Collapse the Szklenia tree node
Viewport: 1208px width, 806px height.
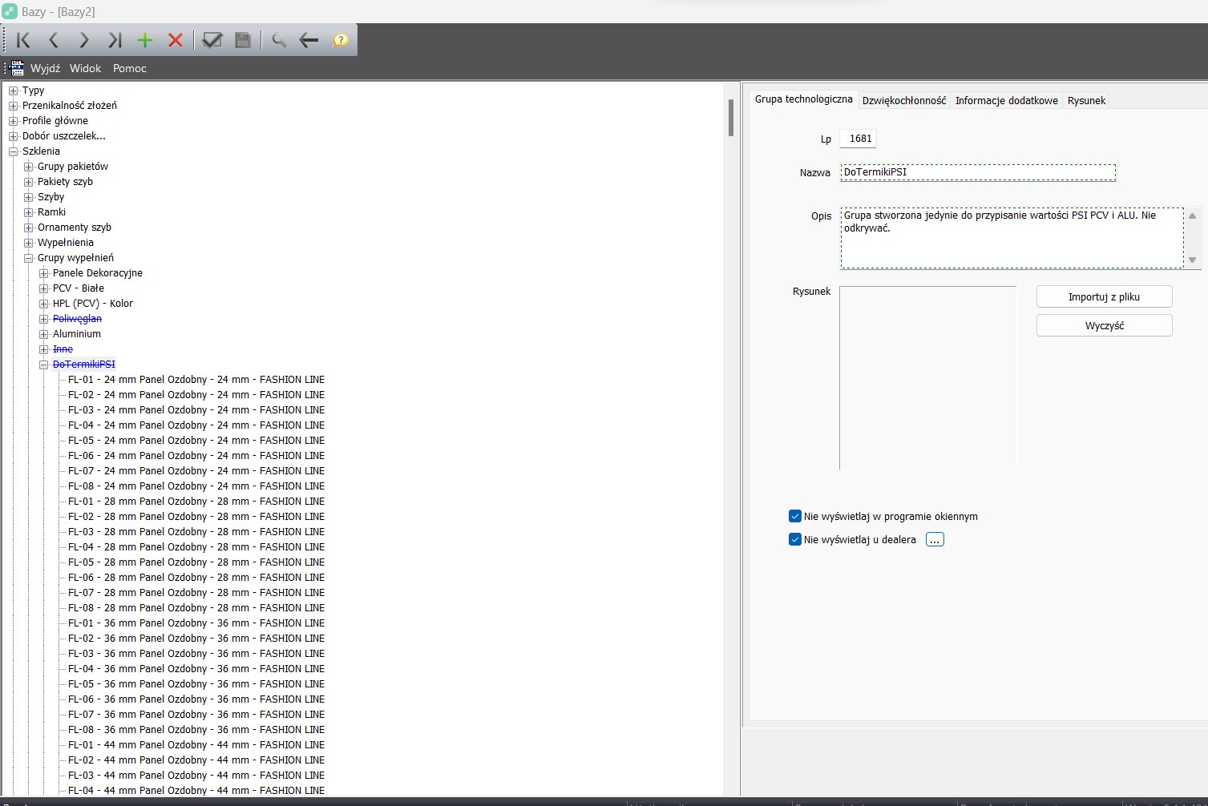click(x=13, y=151)
